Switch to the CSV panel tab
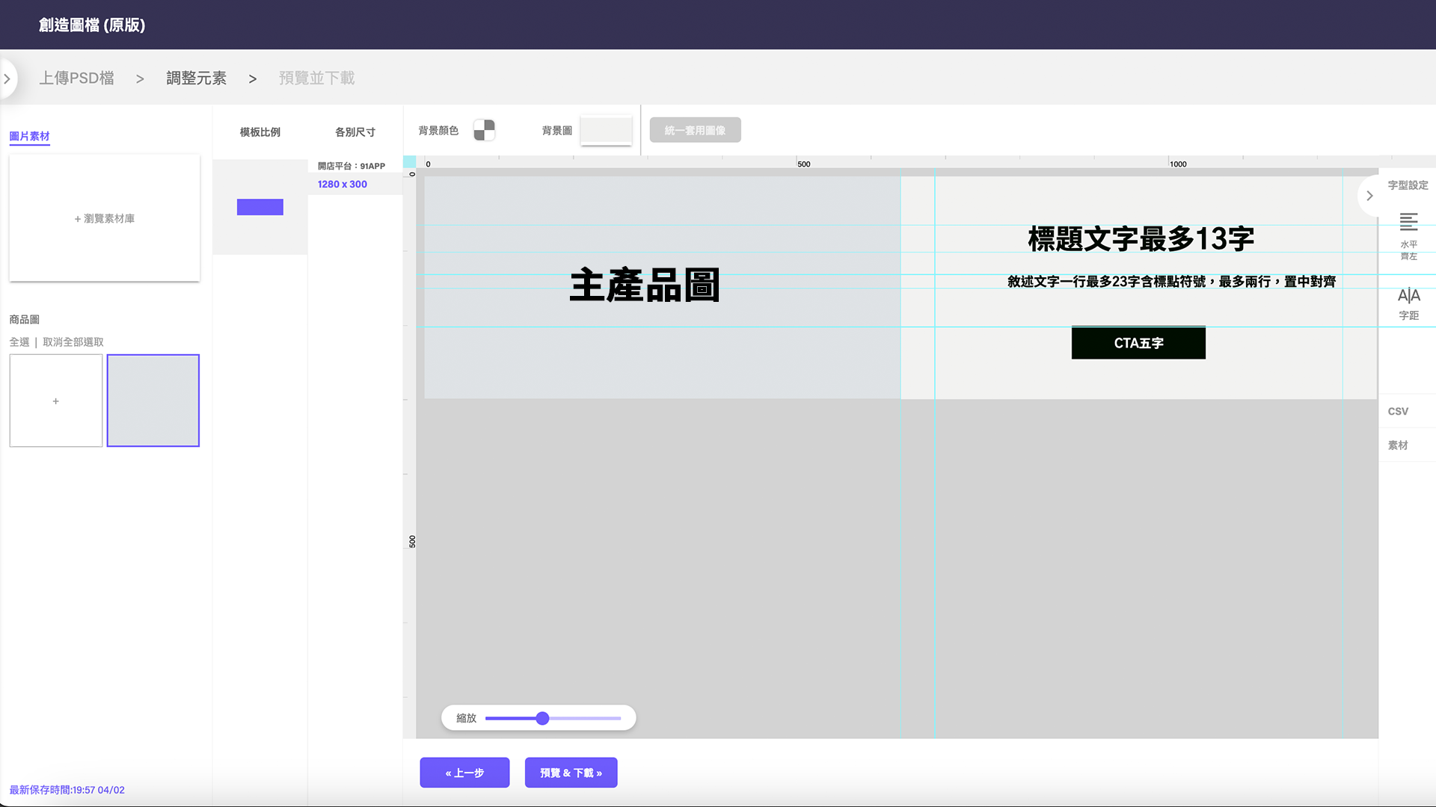1436x807 pixels. click(x=1398, y=411)
